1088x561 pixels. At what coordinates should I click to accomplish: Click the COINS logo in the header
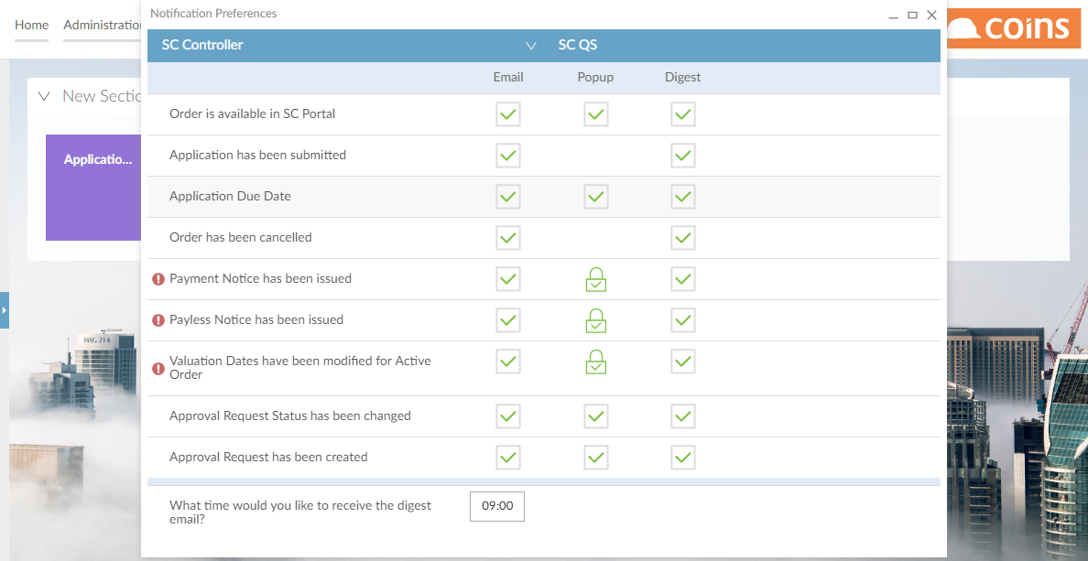coord(1008,28)
